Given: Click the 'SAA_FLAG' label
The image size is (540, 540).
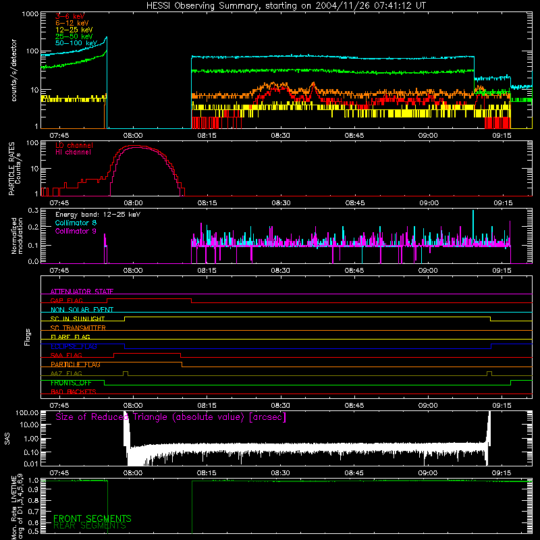Looking at the screenshot, I should pyautogui.click(x=66, y=355).
